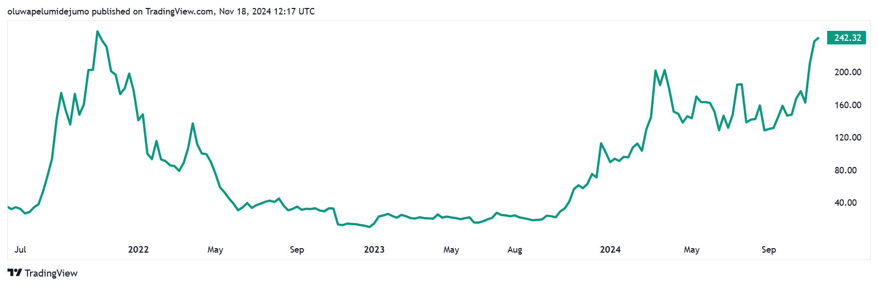Click the oluwapelumidejumo author name
The image size is (878, 286).
pyautogui.click(x=48, y=11)
